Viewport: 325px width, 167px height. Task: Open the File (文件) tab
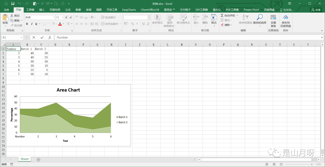pyautogui.click(x=6, y=10)
